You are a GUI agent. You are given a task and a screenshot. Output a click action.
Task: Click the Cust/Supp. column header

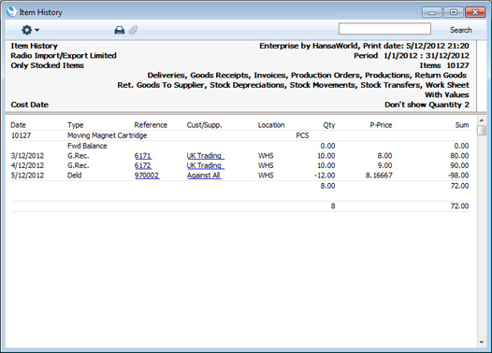tap(204, 125)
